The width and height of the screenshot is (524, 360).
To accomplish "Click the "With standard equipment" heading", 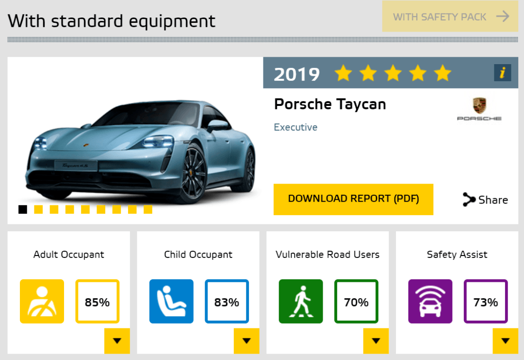I will (x=112, y=21).
